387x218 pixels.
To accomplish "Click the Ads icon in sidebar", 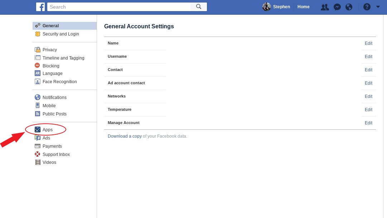I will tap(38, 138).
